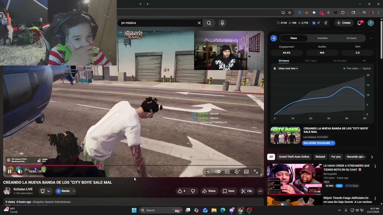Screen dimensions: 383x215
Task: Clear the search box text
Action: (x=199, y=23)
